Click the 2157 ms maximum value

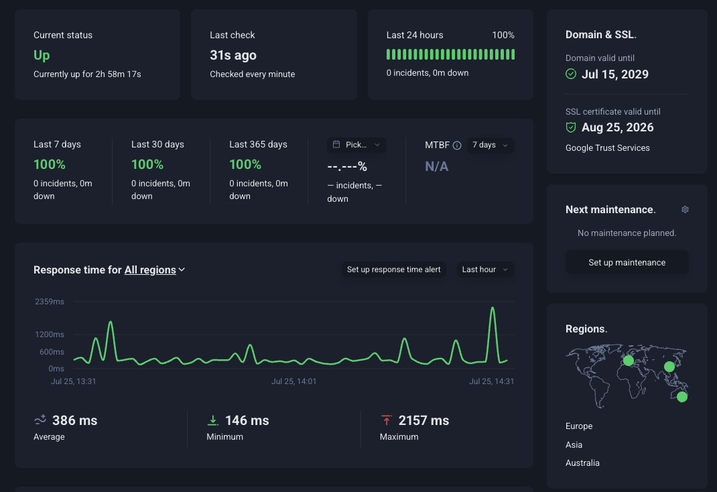423,420
